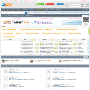Open the PP Pressure Piping board icon
90x90 pixels.
coord(5,86)
